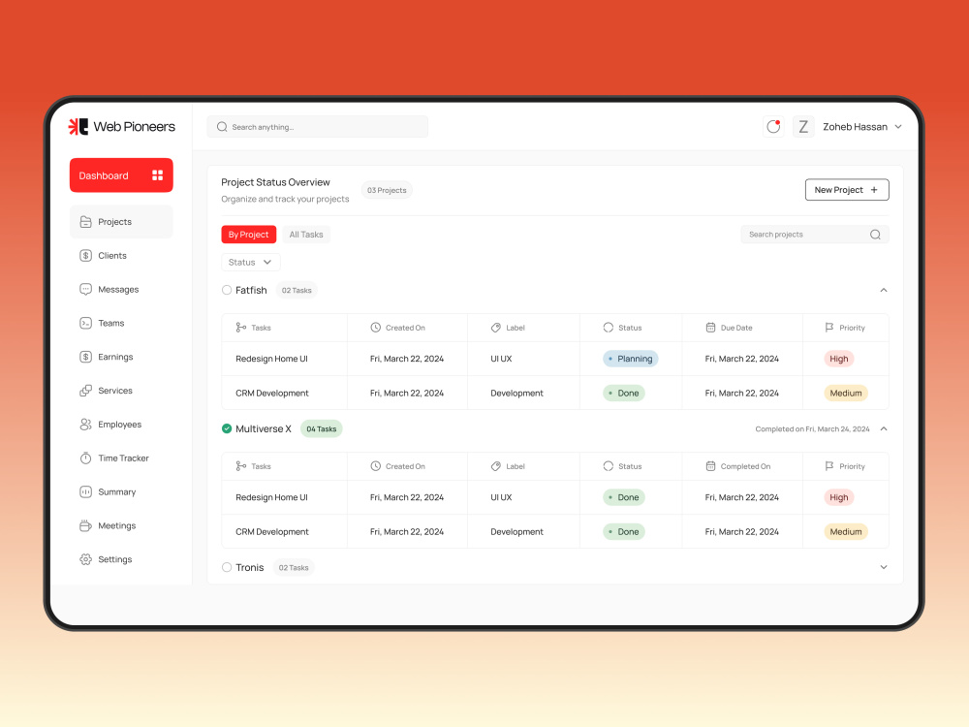Click the Web Pioneers logo icon

click(78, 127)
